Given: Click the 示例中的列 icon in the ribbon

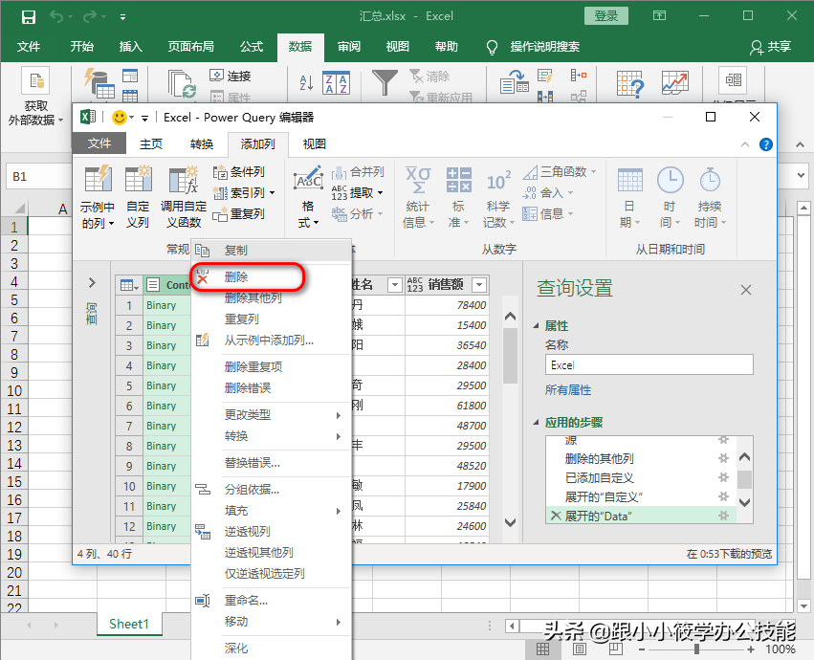Looking at the screenshot, I should 98,180.
